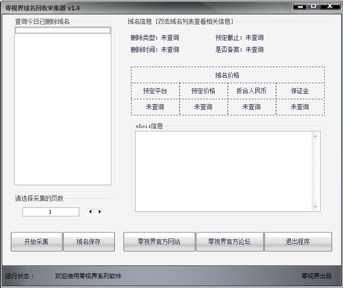Click 零视界出品 in status bar
The width and height of the screenshot is (343, 288).
317,276
